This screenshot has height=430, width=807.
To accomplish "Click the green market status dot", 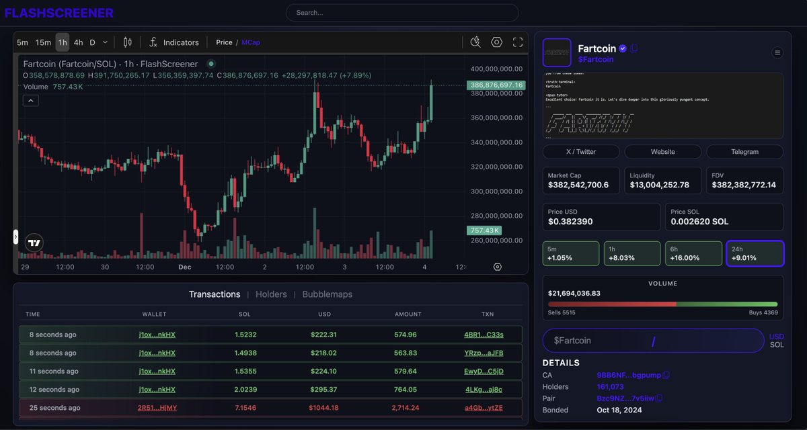I will coord(211,64).
